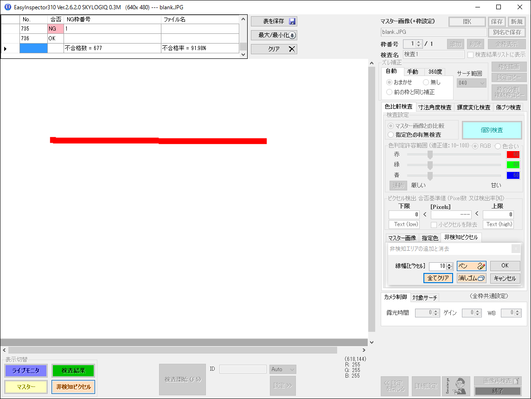Screen dimensions: 531x399
Task: Click the X icon on クリア button
Action: pyautogui.click(x=292, y=49)
